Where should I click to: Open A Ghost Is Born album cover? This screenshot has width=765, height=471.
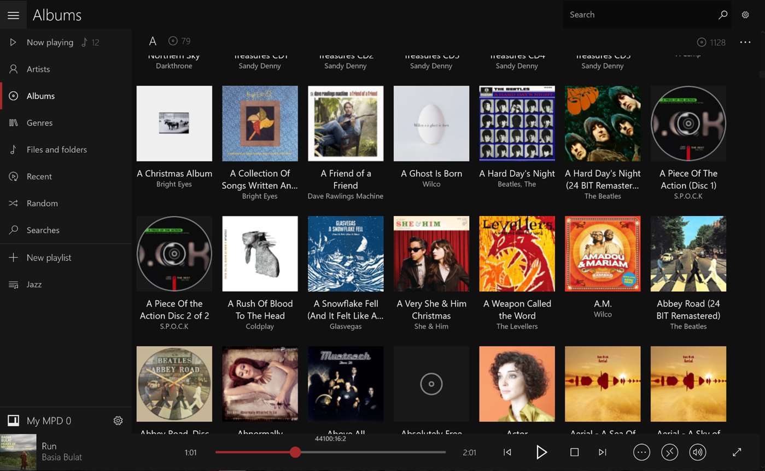[x=431, y=123]
